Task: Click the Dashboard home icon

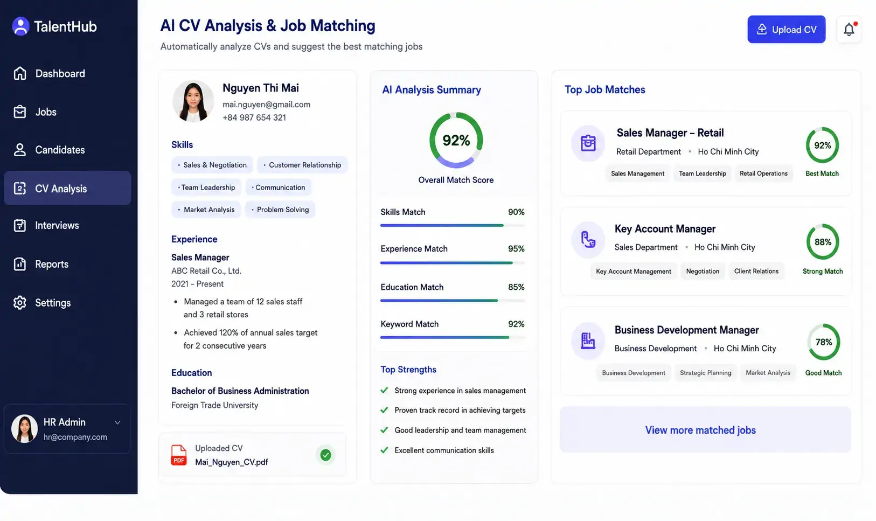Action: 20,73
